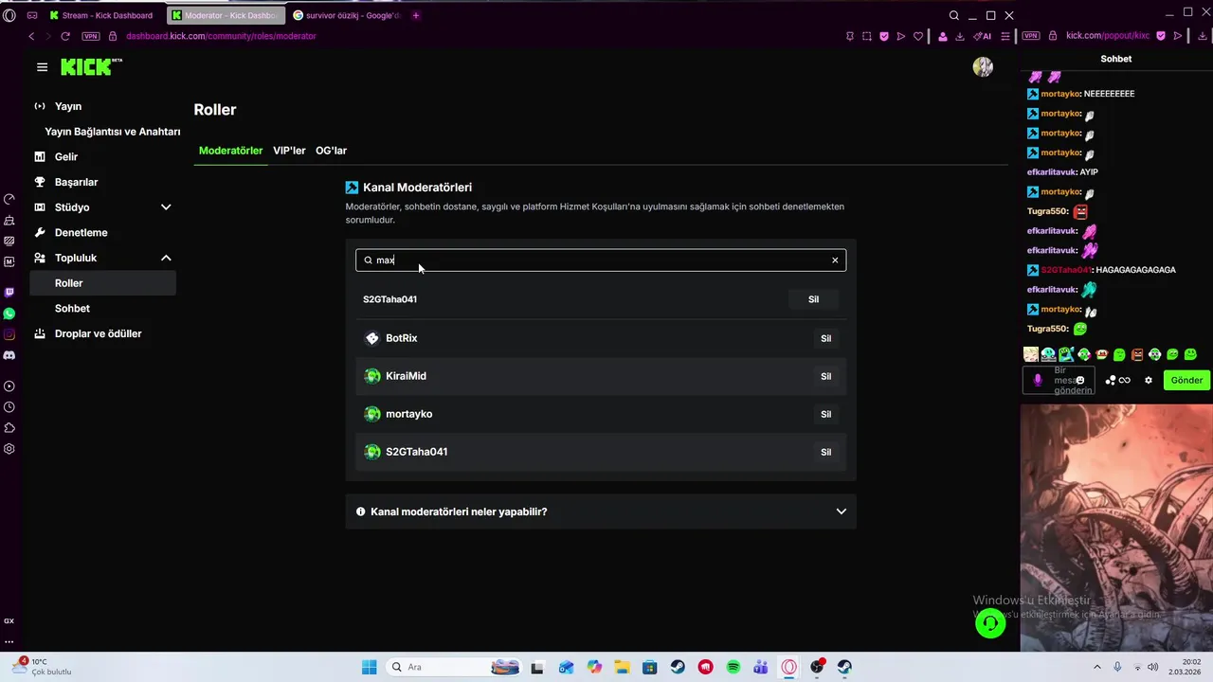This screenshot has width=1213, height=682.
Task: Click into the moderator search input
Action: [601, 260]
